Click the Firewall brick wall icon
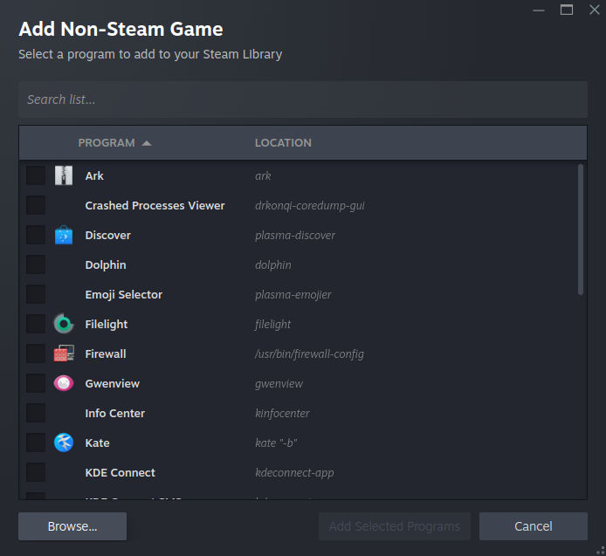 [64, 354]
